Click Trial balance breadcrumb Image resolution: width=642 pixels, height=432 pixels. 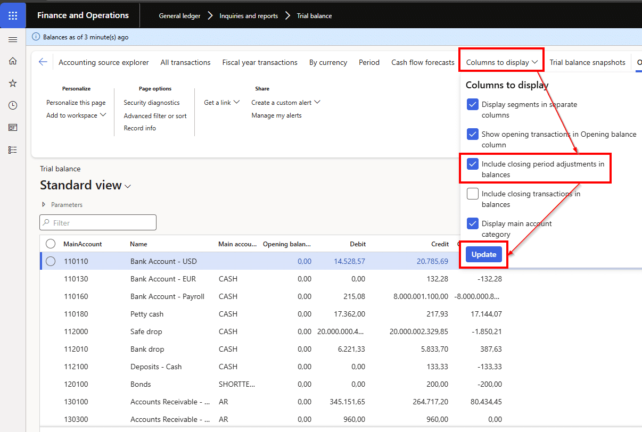pyautogui.click(x=314, y=16)
